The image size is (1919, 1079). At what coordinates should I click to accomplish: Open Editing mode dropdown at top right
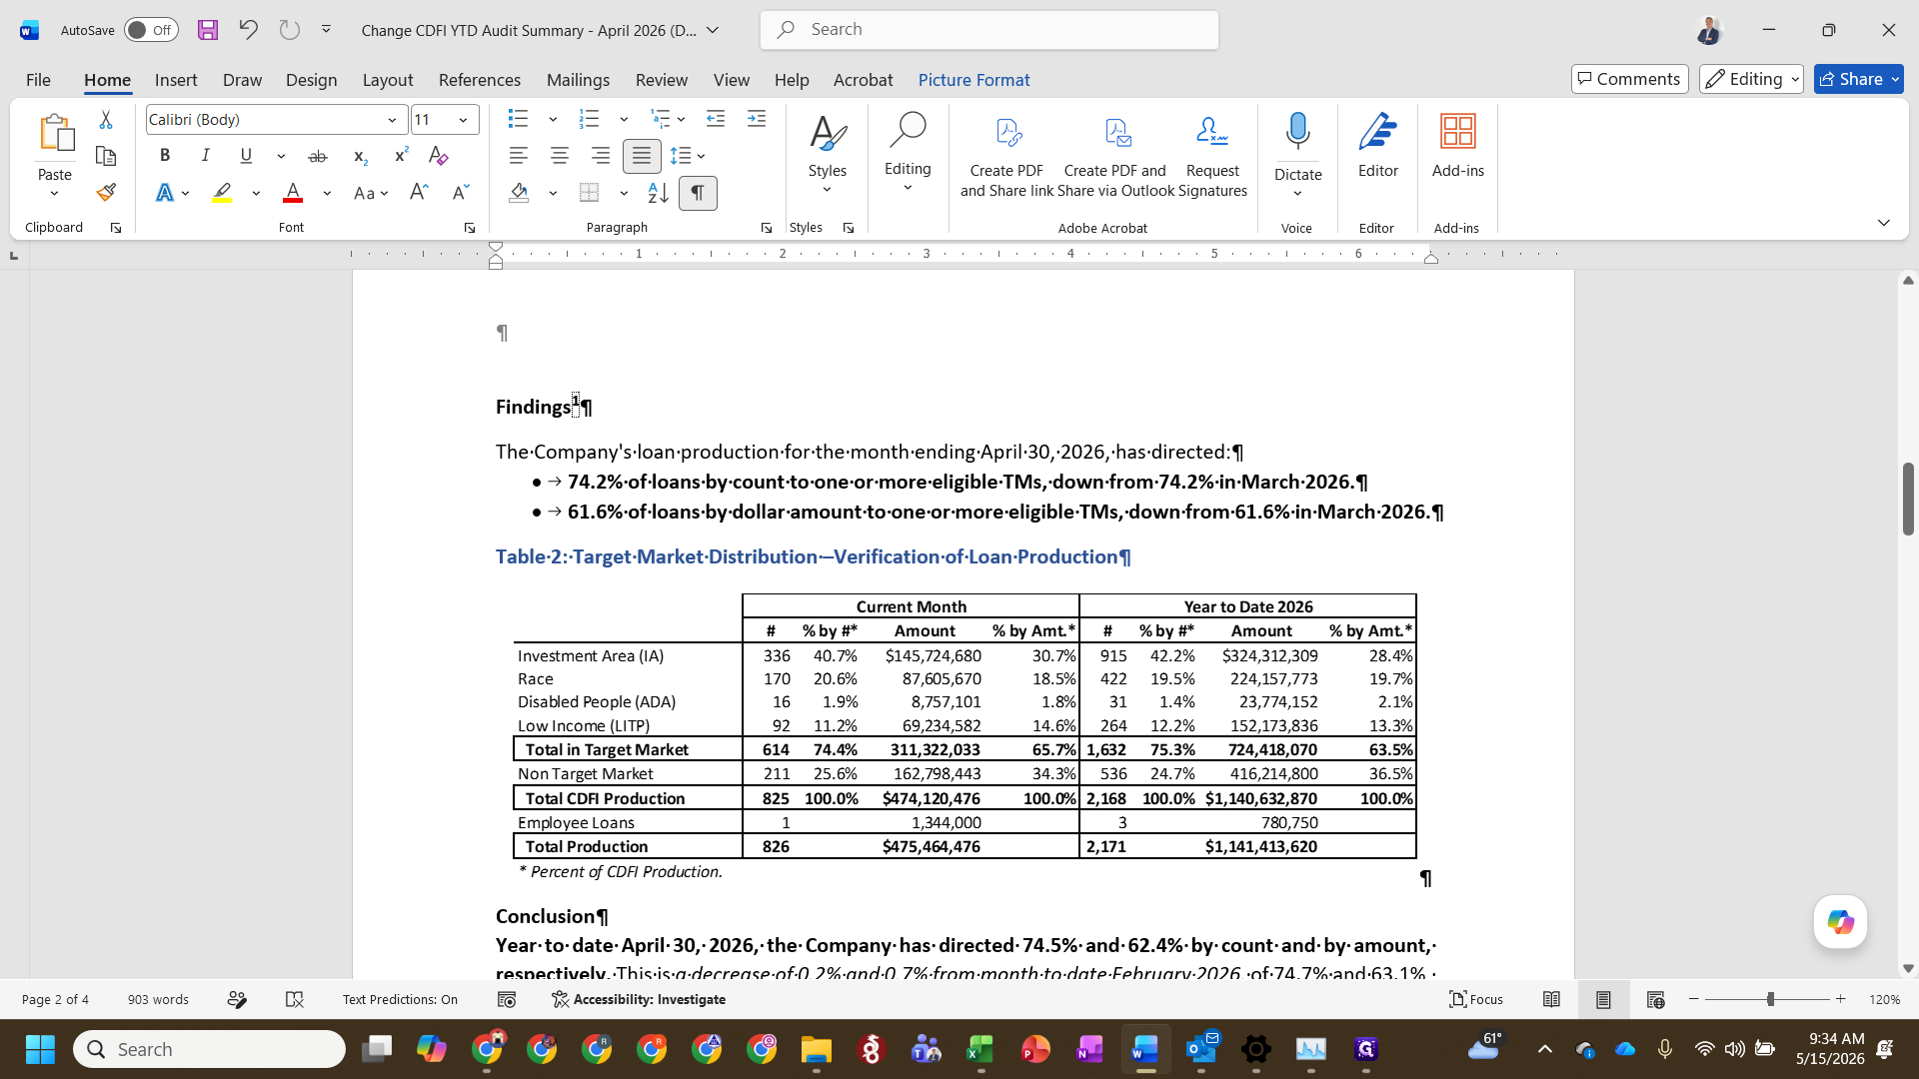click(x=1750, y=79)
